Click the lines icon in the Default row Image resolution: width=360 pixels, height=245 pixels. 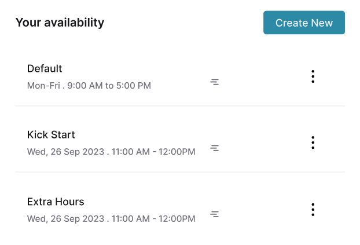click(x=214, y=82)
